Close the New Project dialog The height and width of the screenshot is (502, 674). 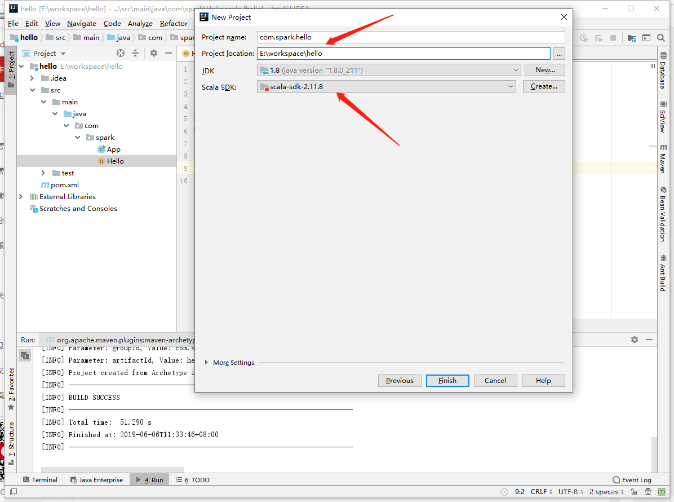coord(564,17)
